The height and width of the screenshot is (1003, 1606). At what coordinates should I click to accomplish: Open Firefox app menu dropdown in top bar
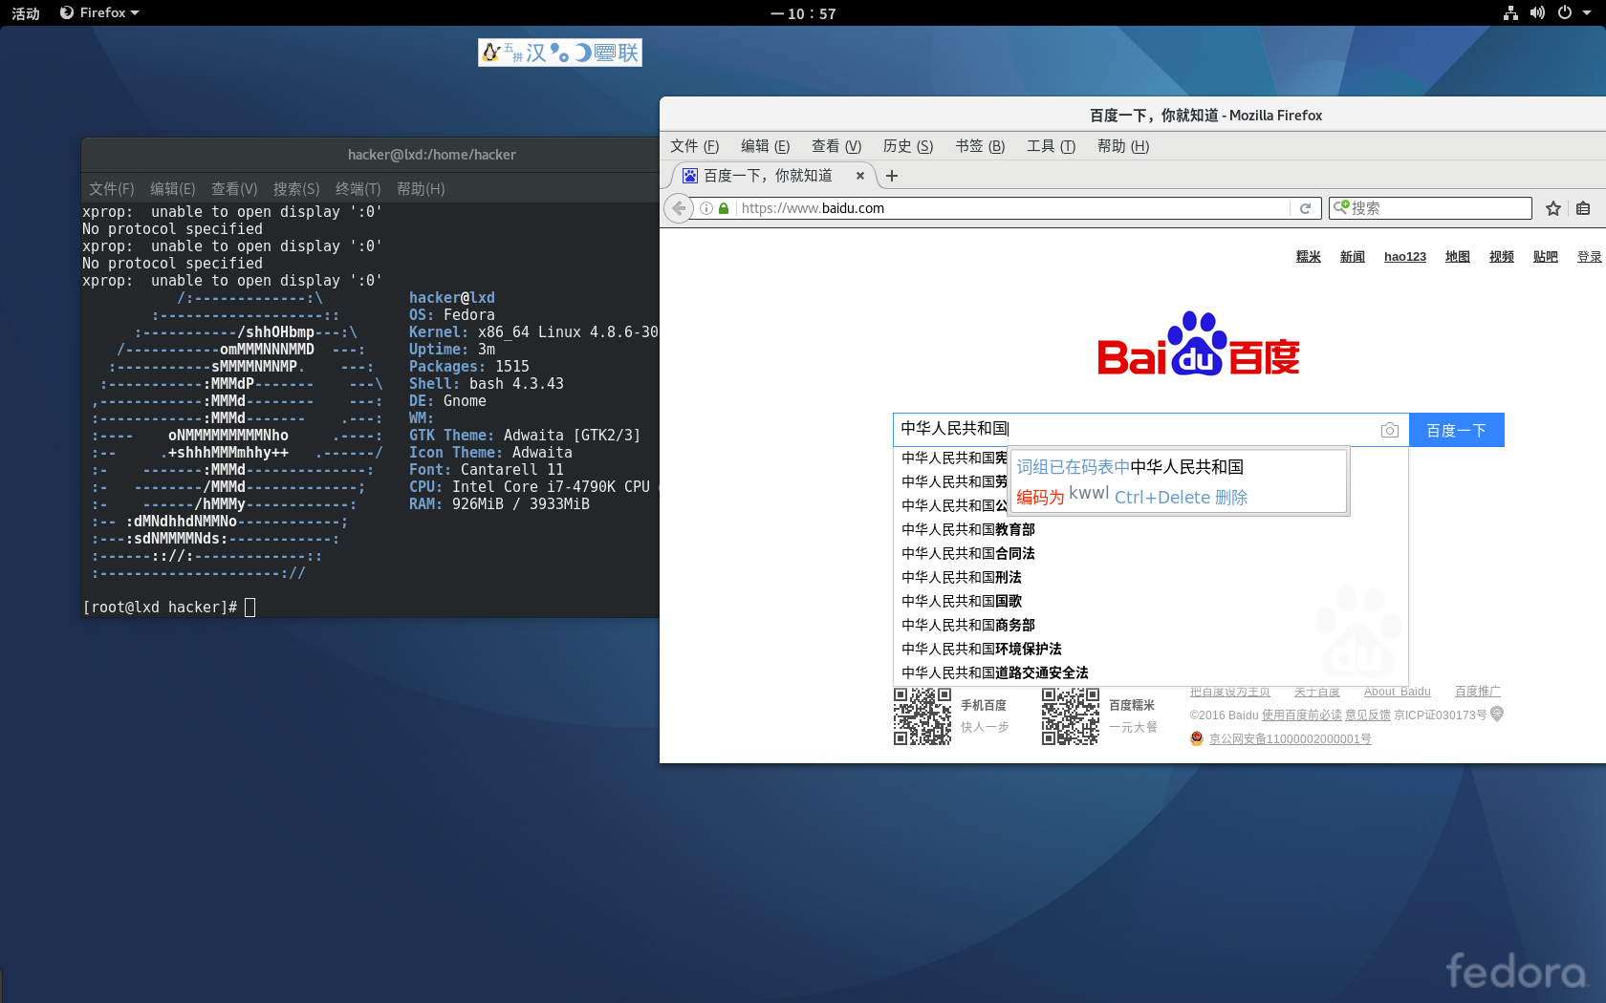click(99, 13)
